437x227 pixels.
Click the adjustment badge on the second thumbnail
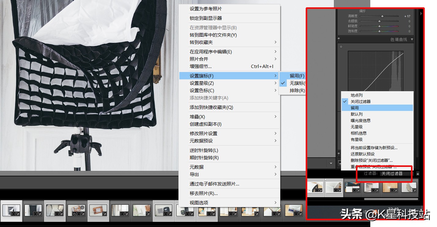click(39, 214)
